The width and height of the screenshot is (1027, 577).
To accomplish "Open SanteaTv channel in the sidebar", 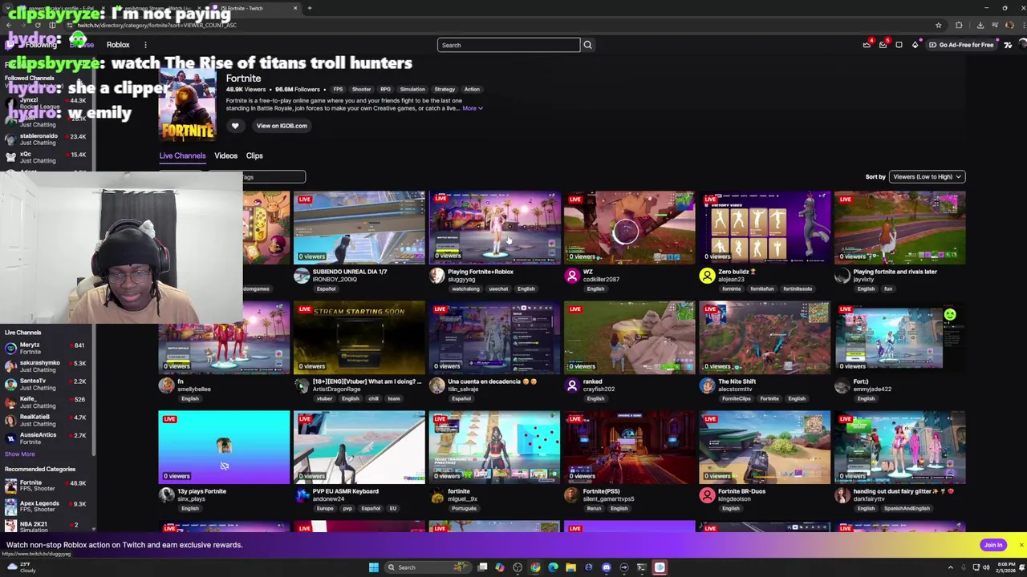I will [x=45, y=384].
